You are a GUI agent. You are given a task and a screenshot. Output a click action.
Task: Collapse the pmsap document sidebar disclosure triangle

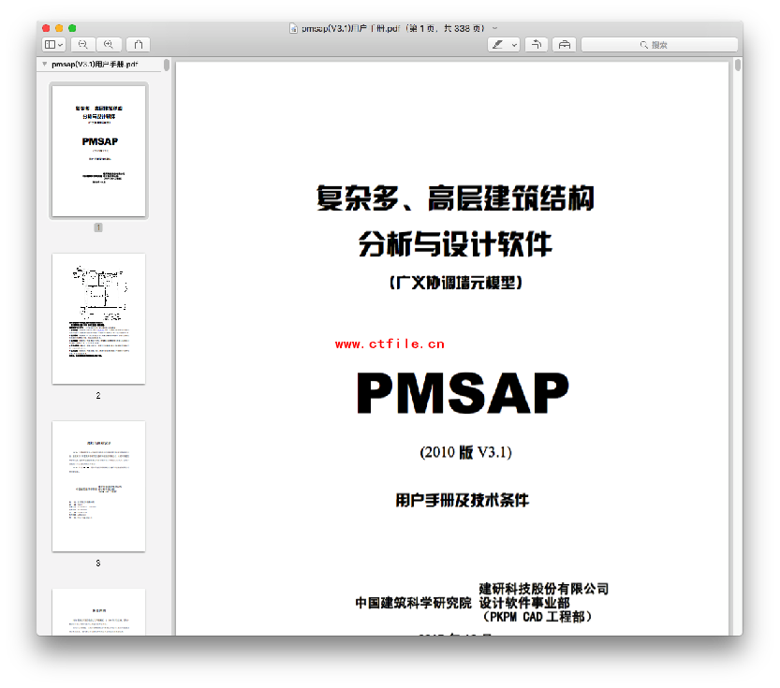pos(44,65)
